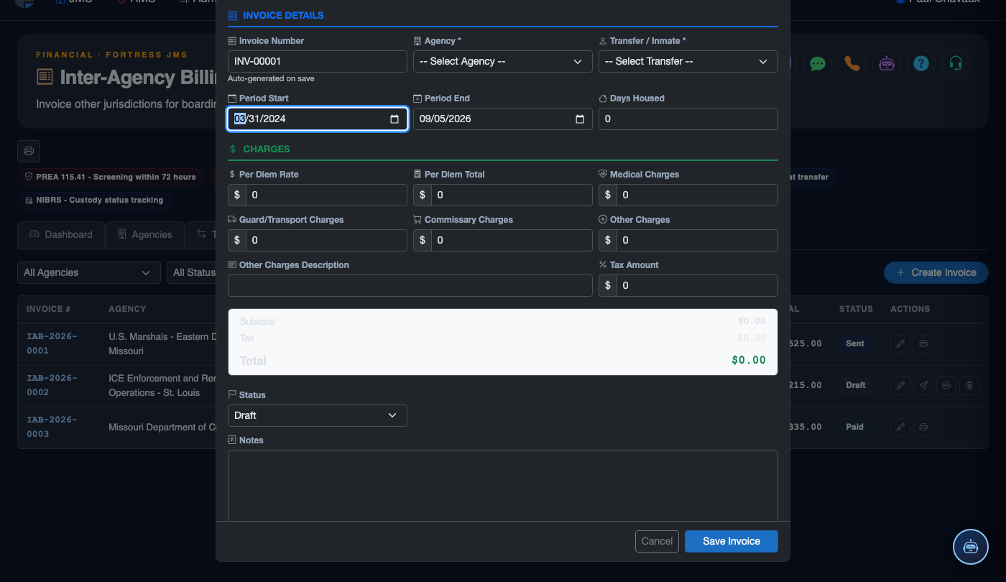Viewport: 1006px width, 582px height.
Task: Click the Tax Amount input
Action: (698, 286)
